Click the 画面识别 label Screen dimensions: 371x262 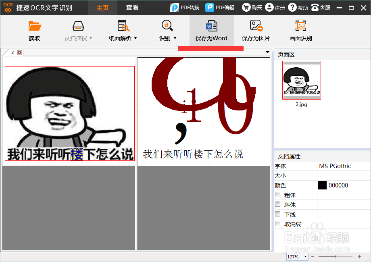(301, 38)
